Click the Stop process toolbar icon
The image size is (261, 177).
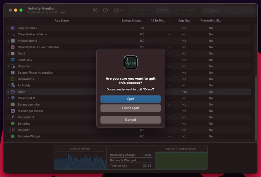click(x=95, y=10)
